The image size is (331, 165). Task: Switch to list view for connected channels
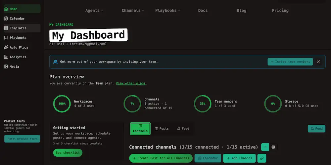(x=265, y=147)
